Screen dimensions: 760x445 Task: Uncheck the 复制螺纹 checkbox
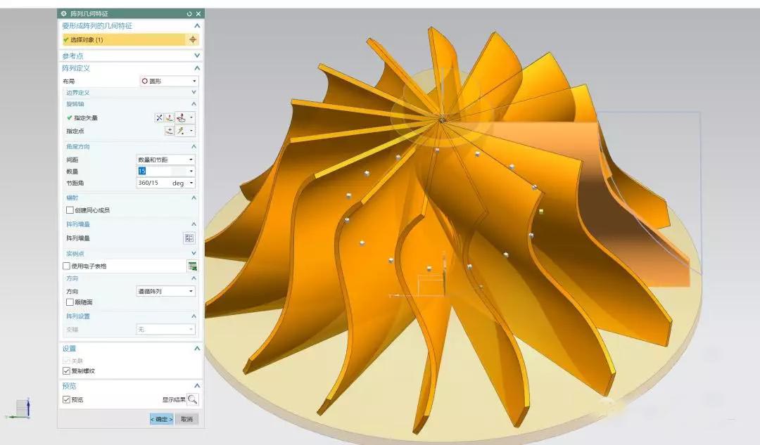coord(66,371)
